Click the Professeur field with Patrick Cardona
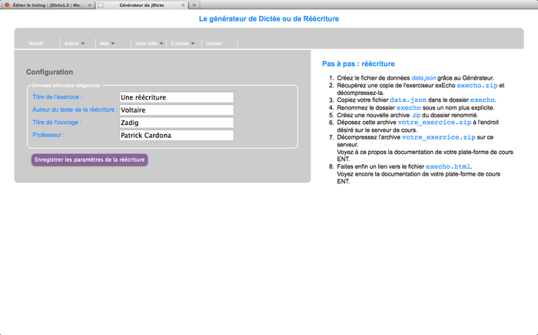The height and width of the screenshot is (335, 538). click(176, 135)
